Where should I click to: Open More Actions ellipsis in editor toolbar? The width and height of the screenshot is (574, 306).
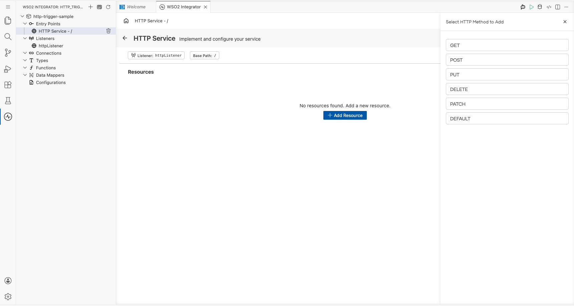pos(566,7)
